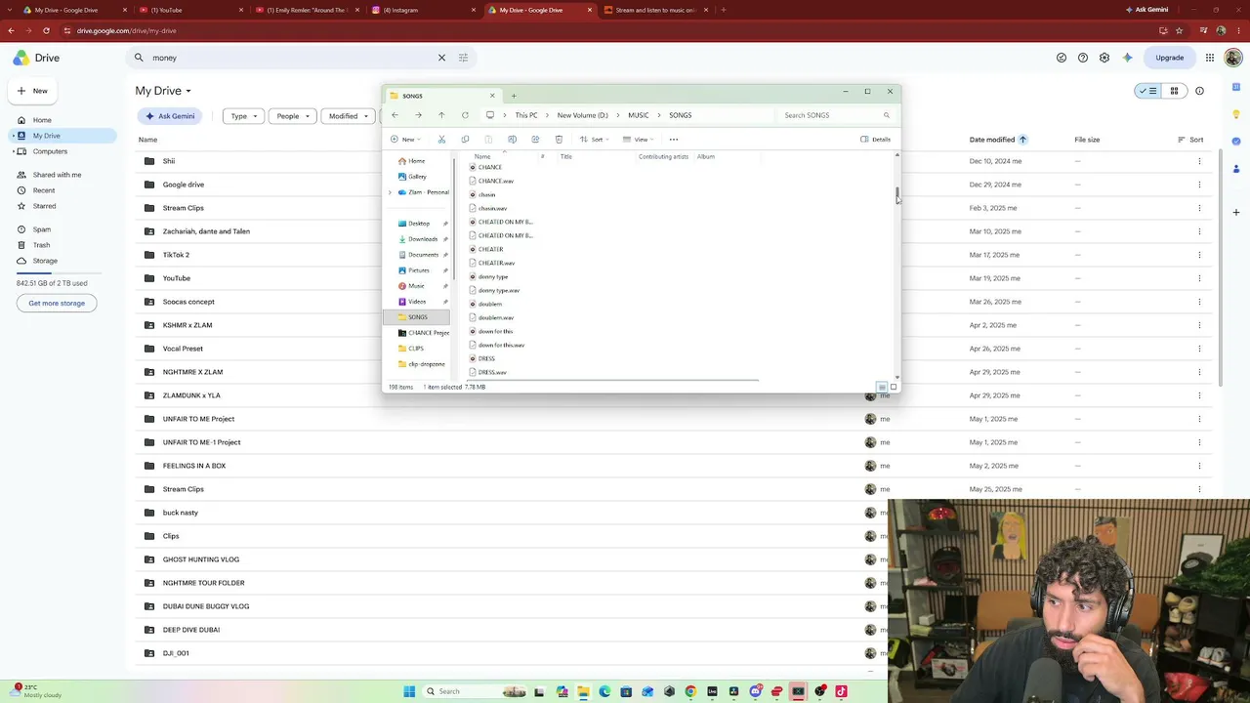
Task: Click the Delete trash icon in Explorer toolbar
Action: click(x=559, y=140)
